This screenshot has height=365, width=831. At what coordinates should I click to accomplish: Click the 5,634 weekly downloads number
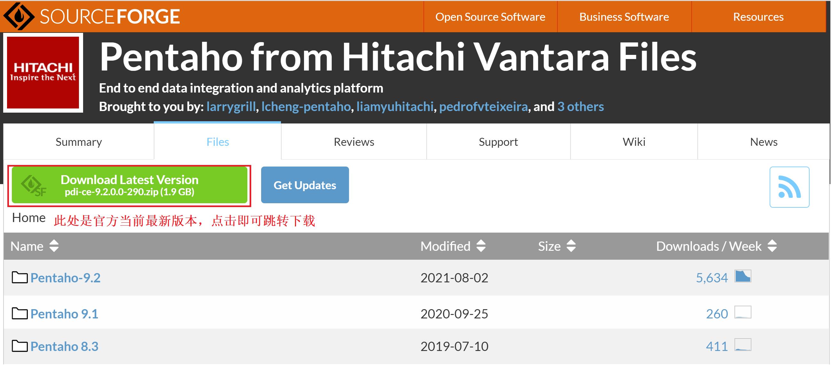coord(712,278)
